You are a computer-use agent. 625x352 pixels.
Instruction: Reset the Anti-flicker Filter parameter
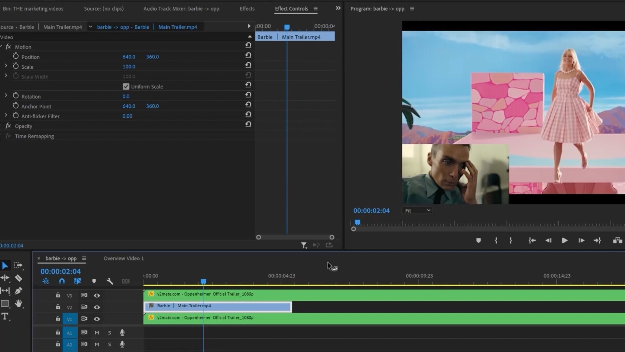[x=248, y=114]
